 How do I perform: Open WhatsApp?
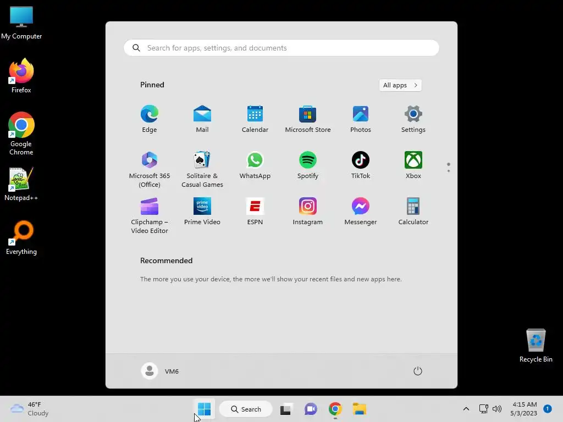click(x=255, y=165)
